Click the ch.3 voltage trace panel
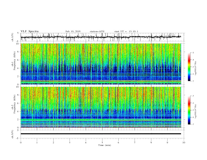This screenshot has width=207, height=160. (x=103, y=134)
